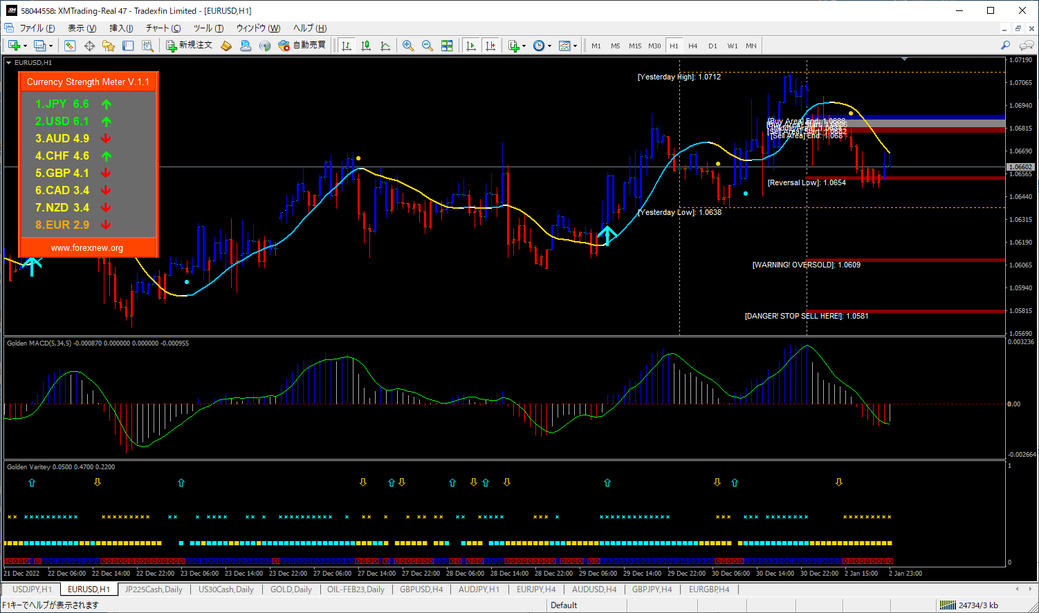
Task: Launch the Strategy Tester icon
Action: point(147,46)
